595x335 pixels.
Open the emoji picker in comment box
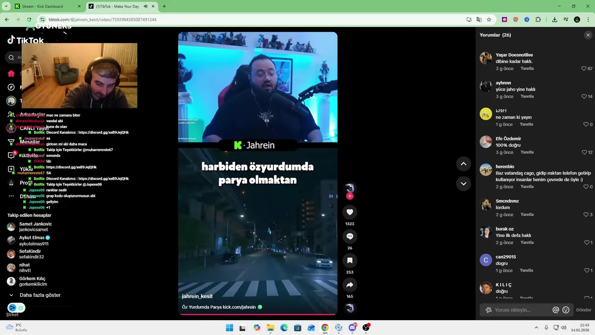coord(566,310)
